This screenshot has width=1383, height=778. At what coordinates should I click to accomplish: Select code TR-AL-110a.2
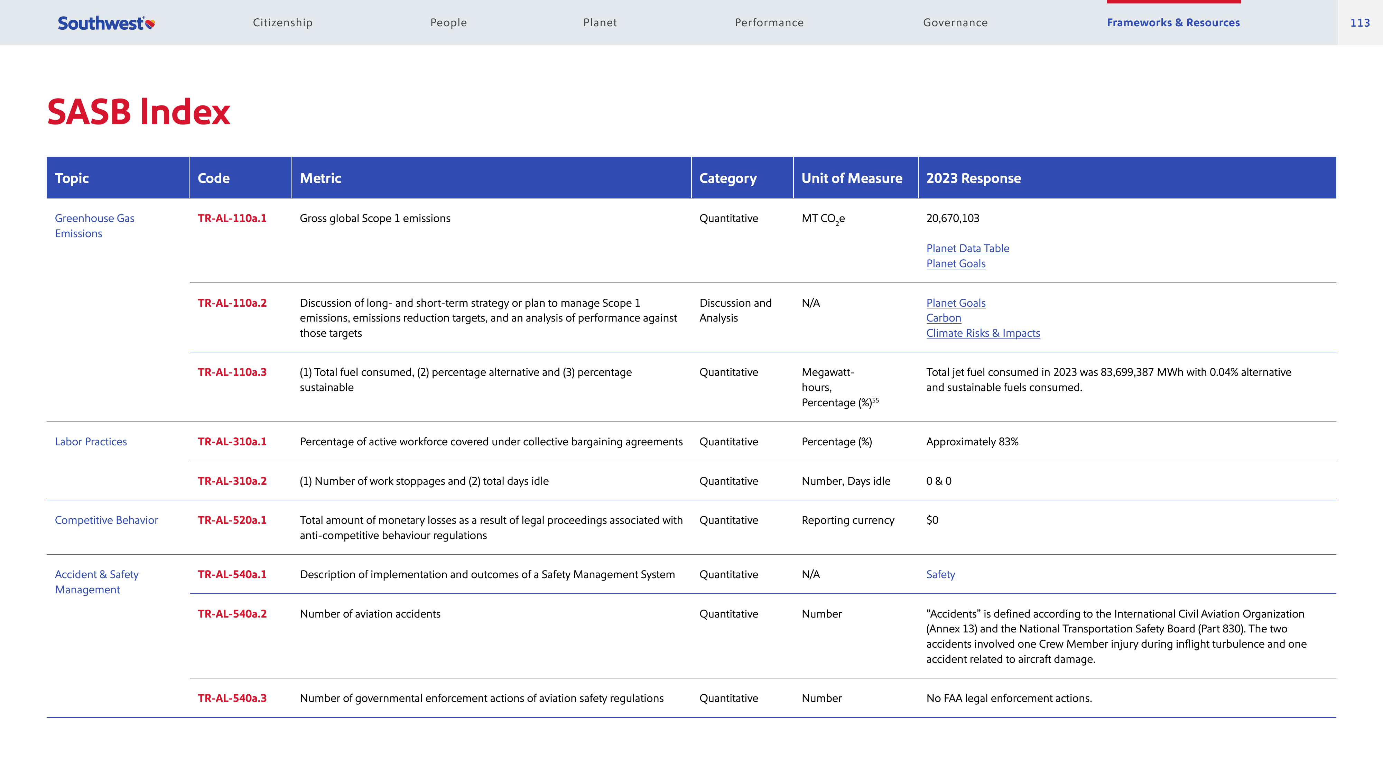(232, 303)
